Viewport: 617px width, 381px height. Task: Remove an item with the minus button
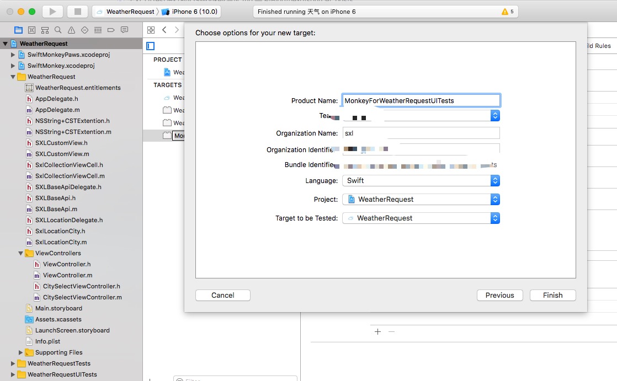pyautogui.click(x=391, y=331)
